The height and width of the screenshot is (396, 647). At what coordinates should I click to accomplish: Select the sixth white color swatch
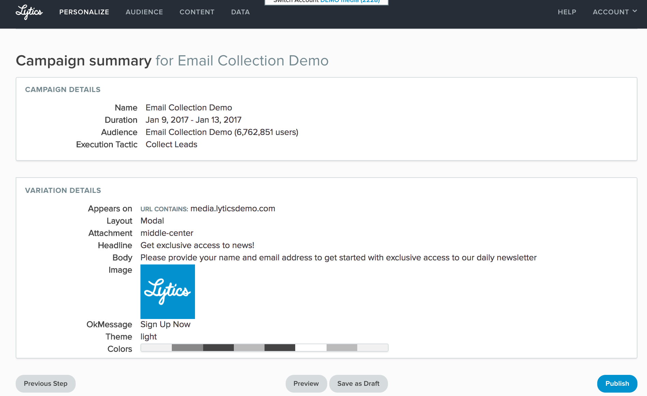click(311, 348)
